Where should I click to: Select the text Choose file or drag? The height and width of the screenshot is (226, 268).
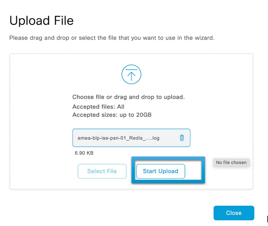pos(128,97)
